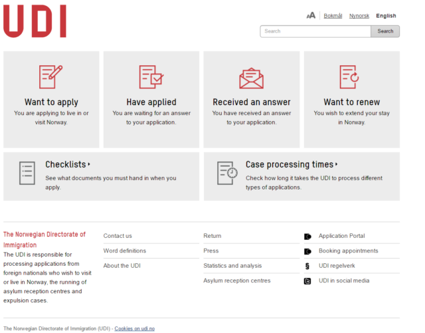Click the icon beside Application Portal
Screen dimensions: 425x333
tap(307, 237)
